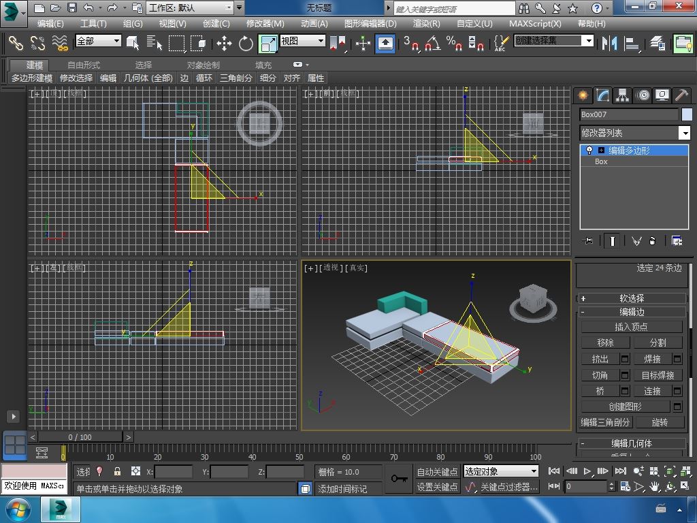Activate the Select and Move tool
The width and height of the screenshot is (697, 523).
click(x=224, y=44)
